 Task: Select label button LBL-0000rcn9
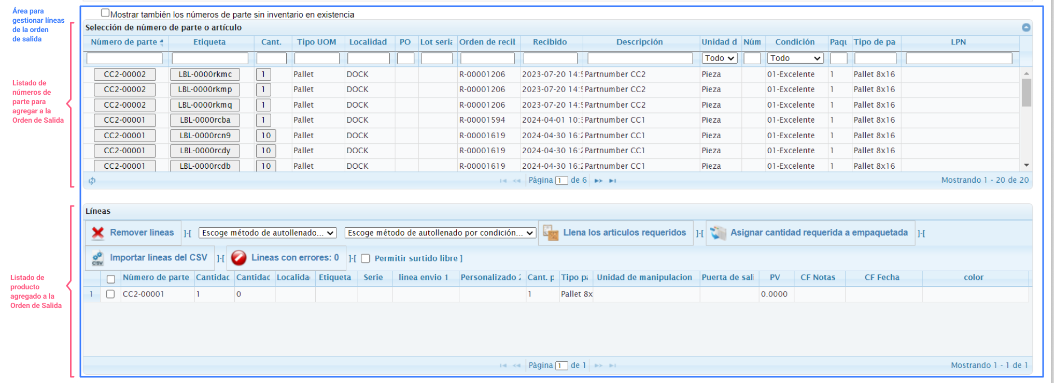(205, 136)
